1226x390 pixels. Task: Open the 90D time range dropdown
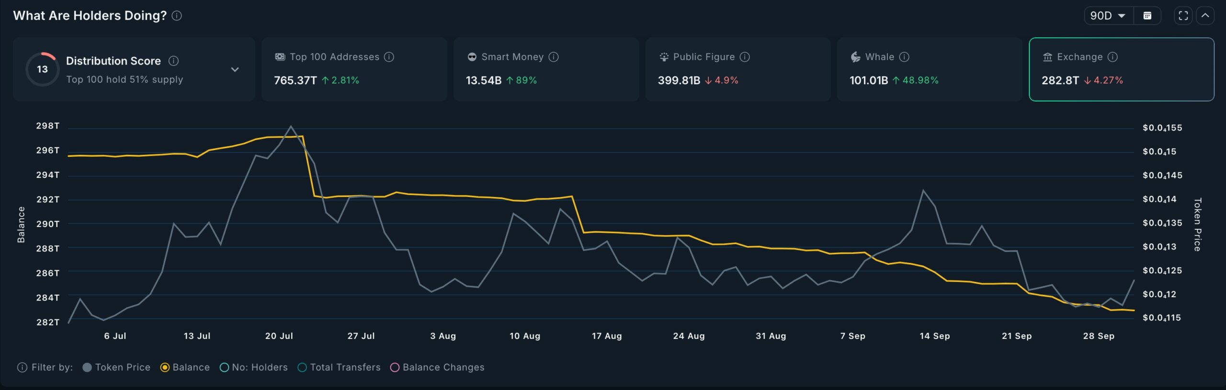1108,16
